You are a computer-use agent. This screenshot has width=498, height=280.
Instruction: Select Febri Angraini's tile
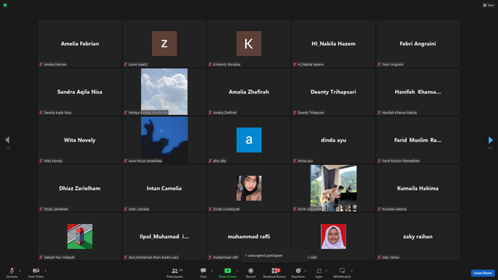[x=418, y=44]
